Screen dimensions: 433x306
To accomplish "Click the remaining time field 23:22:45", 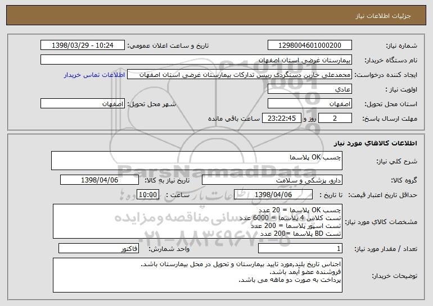I will click(x=281, y=118).
